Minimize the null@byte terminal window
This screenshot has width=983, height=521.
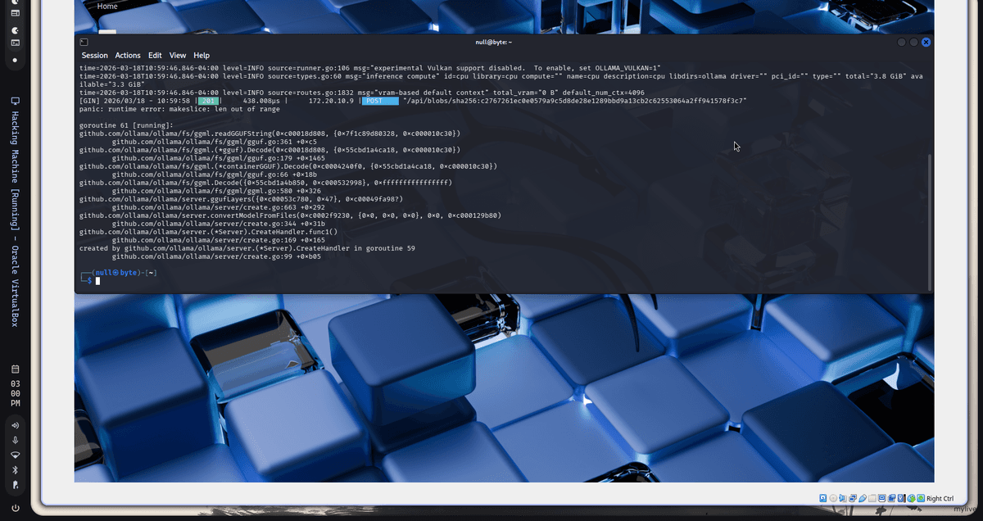coord(901,42)
